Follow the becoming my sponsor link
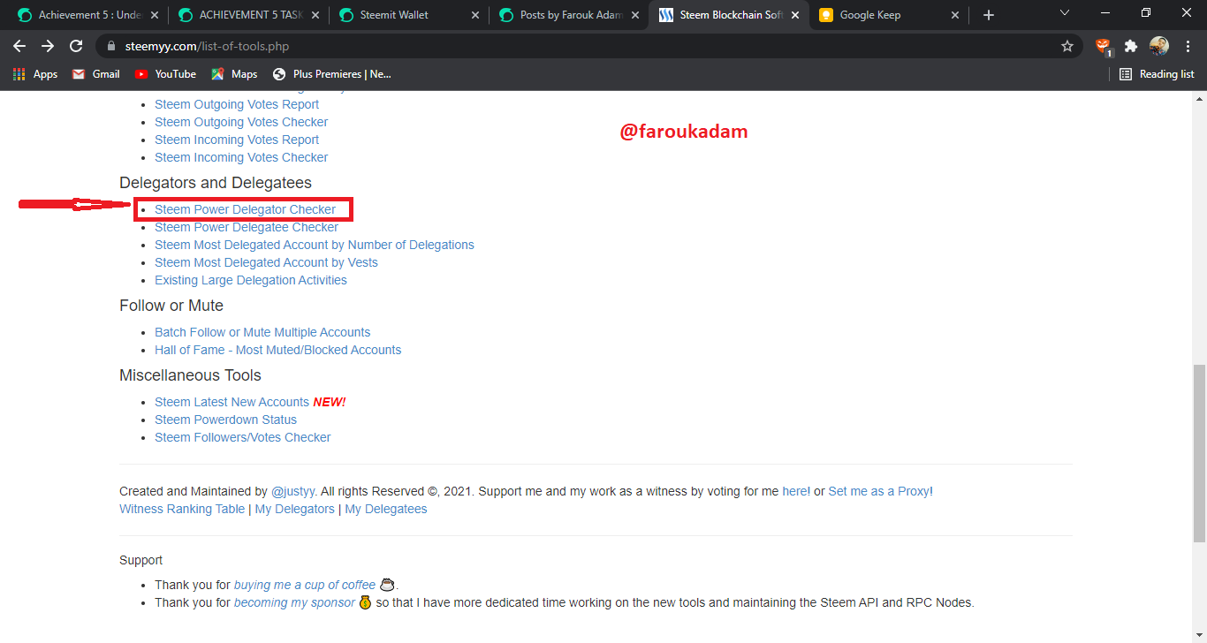Image resolution: width=1207 pixels, height=643 pixels. [294, 602]
